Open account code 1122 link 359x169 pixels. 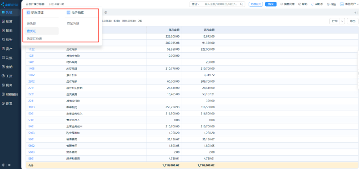[x=31, y=49]
